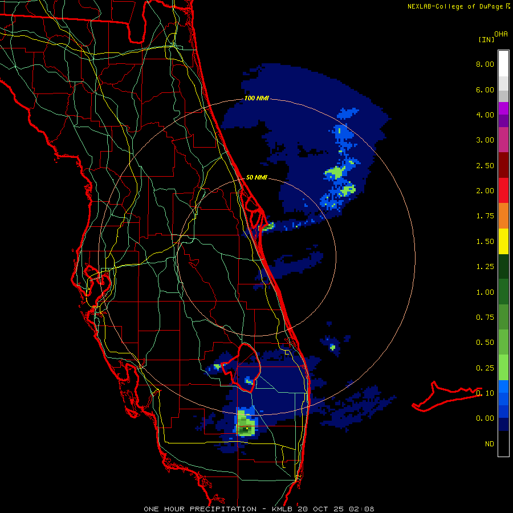Click the 0.25 legend value
This screenshot has height=513, width=513.
point(485,368)
